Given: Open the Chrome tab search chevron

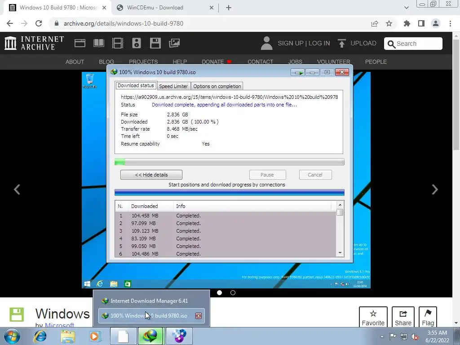Looking at the screenshot, I should point(406,8).
